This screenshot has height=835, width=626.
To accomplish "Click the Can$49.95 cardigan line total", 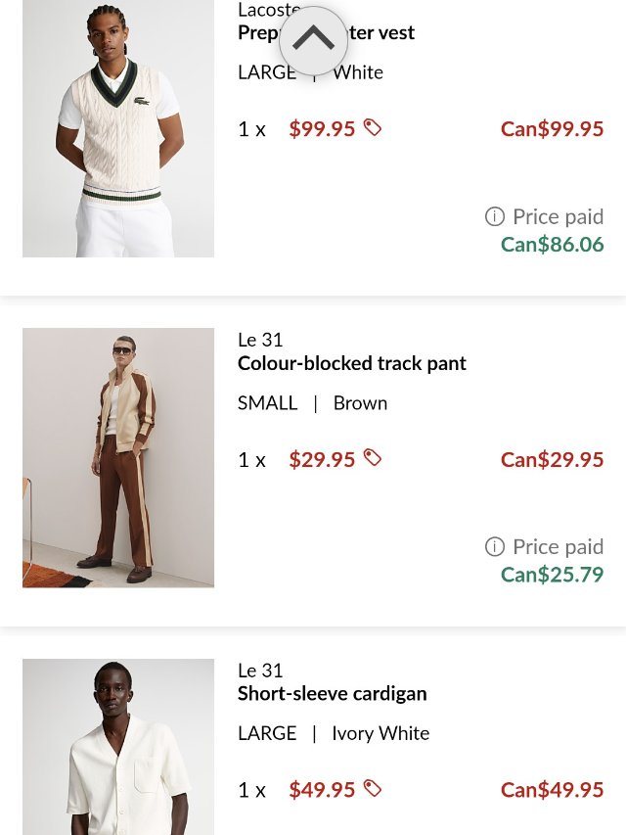I will click(553, 789).
